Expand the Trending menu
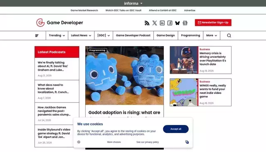Image resolution: width=266 pixels, height=152 pixels. pos(57,35)
